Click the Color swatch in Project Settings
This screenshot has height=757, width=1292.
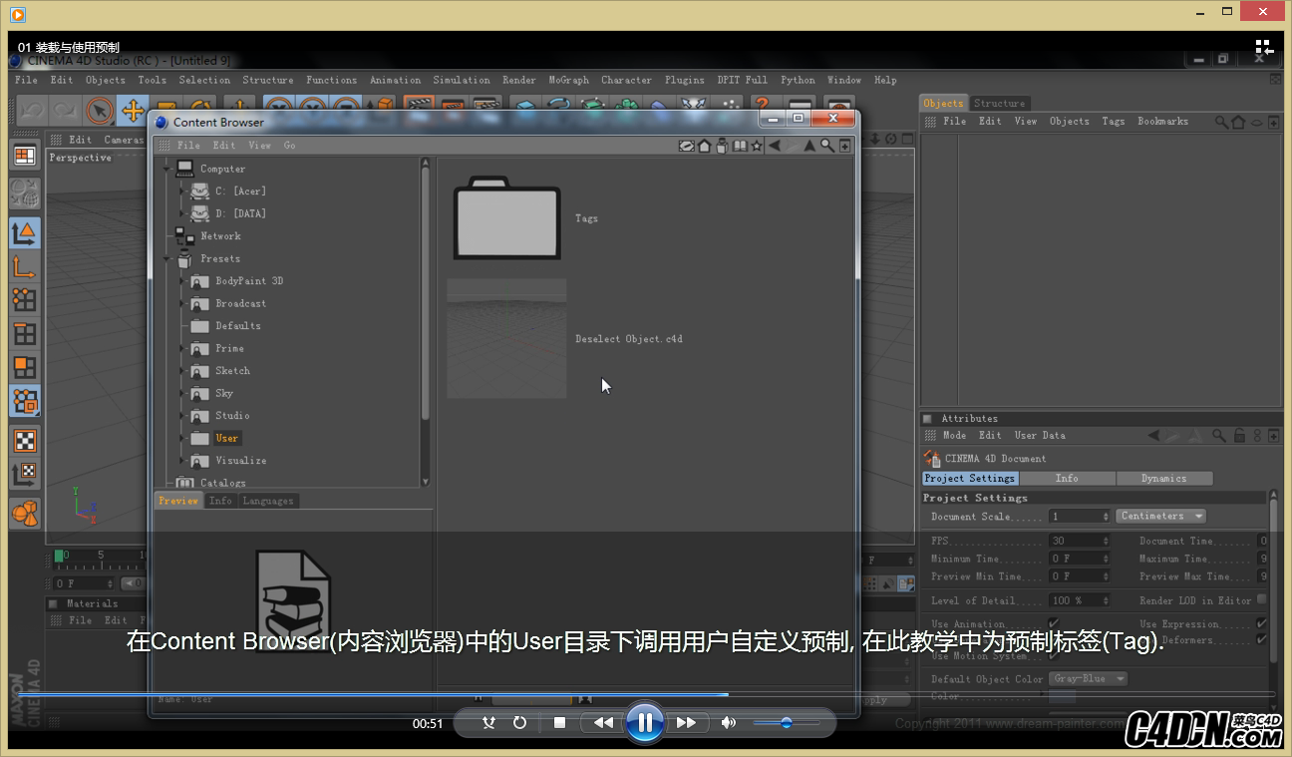1062,696
